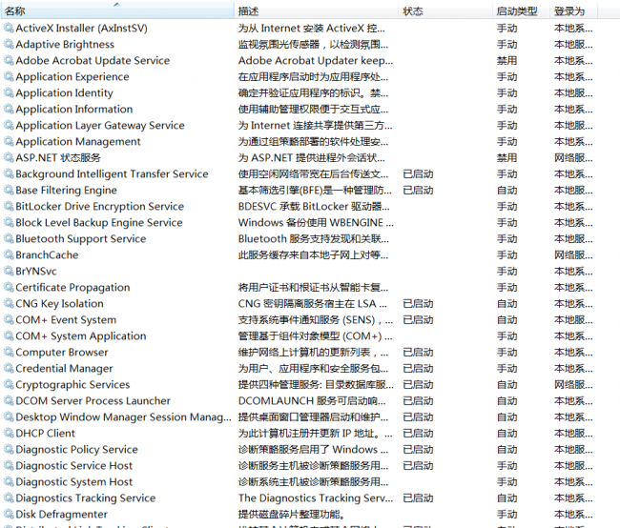The image size is (620, 528).
Task: Select Diagnostic Policy Service name
Action: pos(76,449)
